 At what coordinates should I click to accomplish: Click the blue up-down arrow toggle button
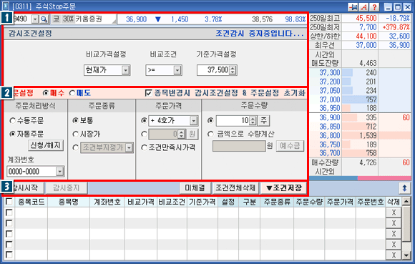pos(404,188)
